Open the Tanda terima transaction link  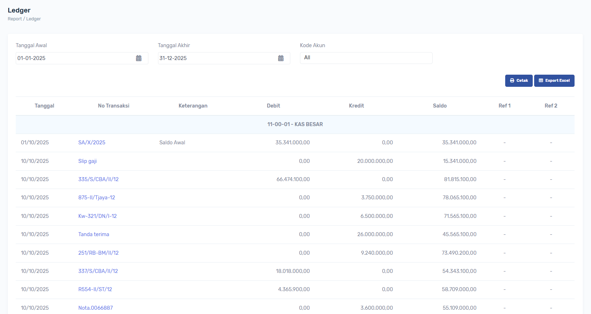[94, 234]
